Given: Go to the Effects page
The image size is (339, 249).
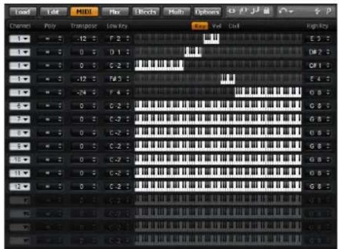Looking at the screenshot, I should click(146, 12).
